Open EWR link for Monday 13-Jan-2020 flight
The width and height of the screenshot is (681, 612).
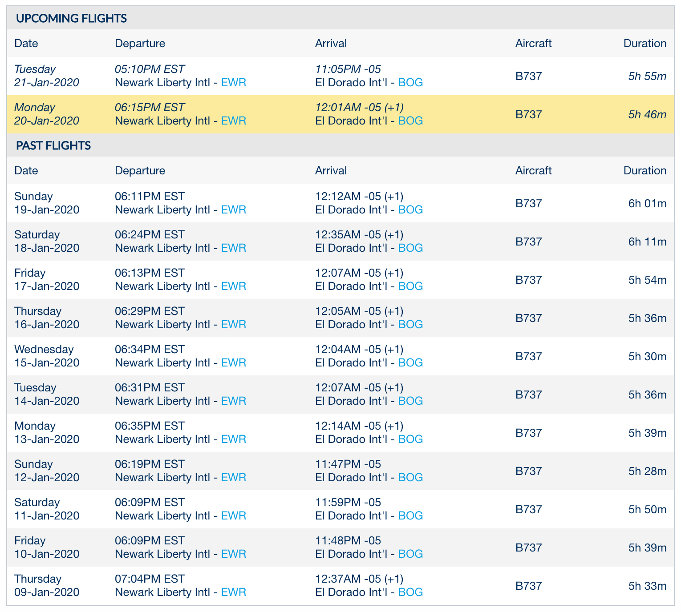click(233, 439)
